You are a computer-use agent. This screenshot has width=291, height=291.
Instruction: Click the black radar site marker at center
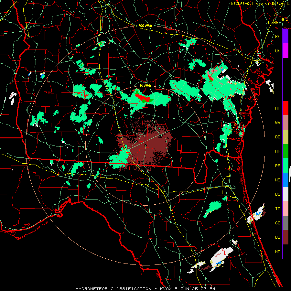(x=146, y=145)
